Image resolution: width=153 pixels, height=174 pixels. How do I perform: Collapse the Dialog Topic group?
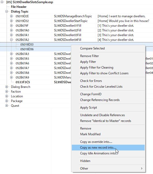(x=7, y=12)
